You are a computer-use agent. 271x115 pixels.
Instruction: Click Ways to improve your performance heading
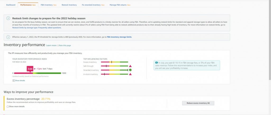pos(29,92)
